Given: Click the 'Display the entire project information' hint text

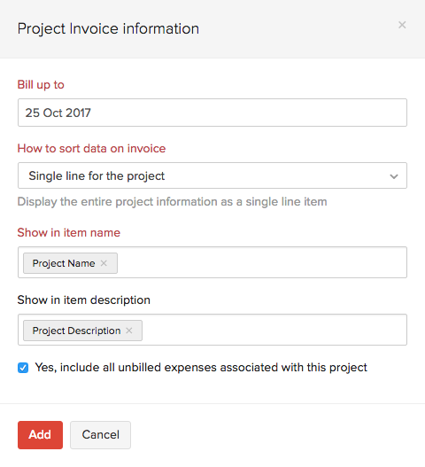Looking at the screenshot, I should (x=172, y=202).
